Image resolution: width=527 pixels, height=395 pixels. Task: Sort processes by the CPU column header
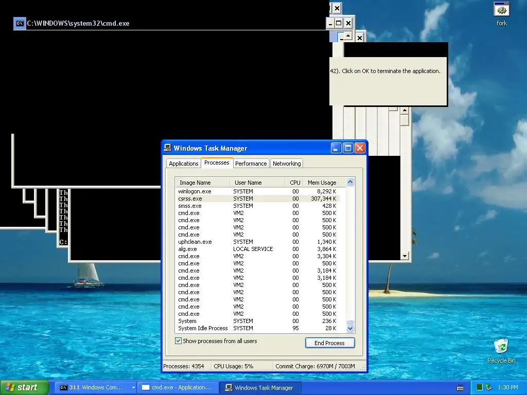click(294, 183)
